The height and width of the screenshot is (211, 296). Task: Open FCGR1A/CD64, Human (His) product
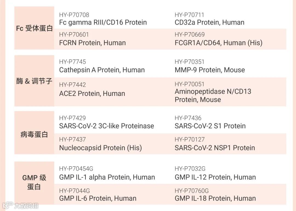[x=218, y=43]
